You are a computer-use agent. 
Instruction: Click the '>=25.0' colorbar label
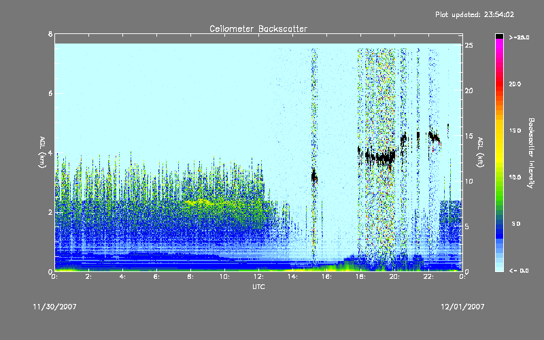519,37
